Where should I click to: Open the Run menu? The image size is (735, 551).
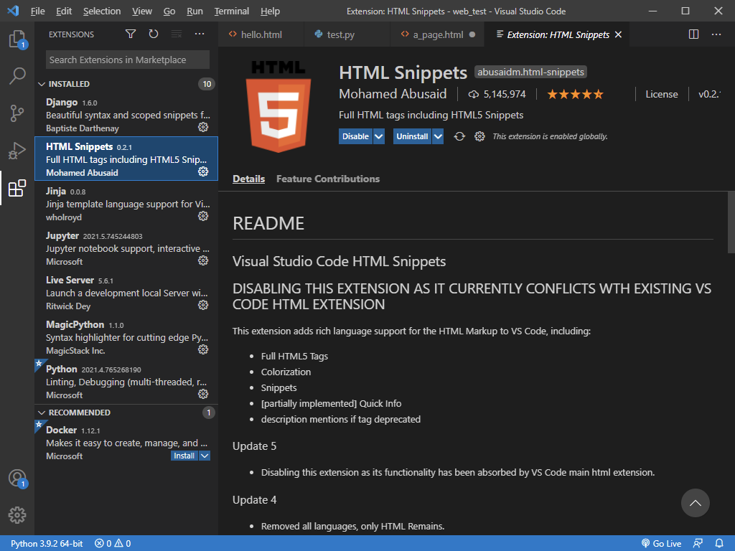[x=195, y=11]
